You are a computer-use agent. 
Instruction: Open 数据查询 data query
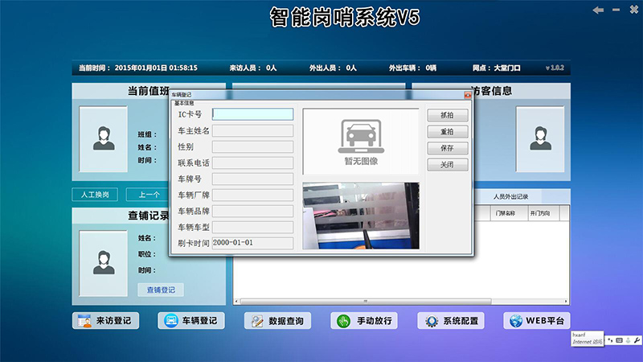277,321
